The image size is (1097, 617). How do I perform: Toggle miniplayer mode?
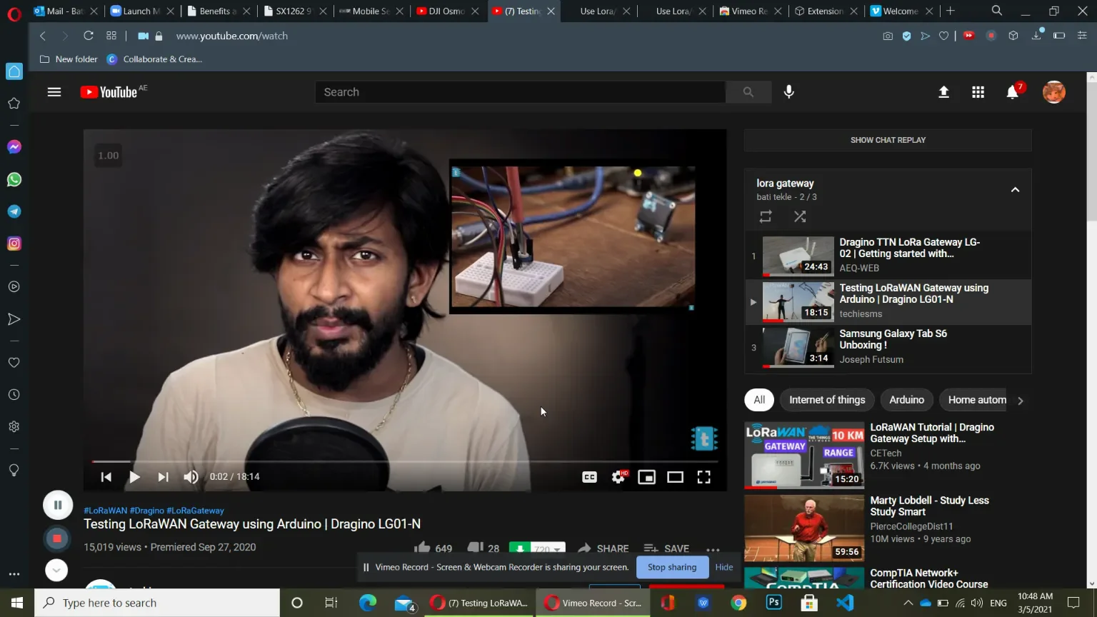click(647, 477)
